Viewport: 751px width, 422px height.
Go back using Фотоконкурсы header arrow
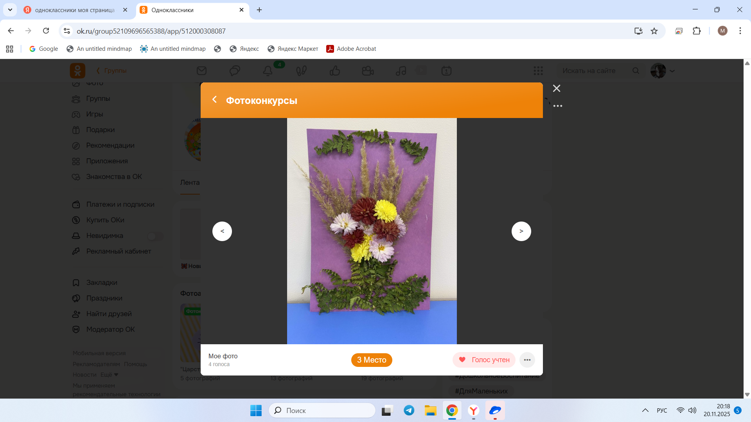[214, 100]
